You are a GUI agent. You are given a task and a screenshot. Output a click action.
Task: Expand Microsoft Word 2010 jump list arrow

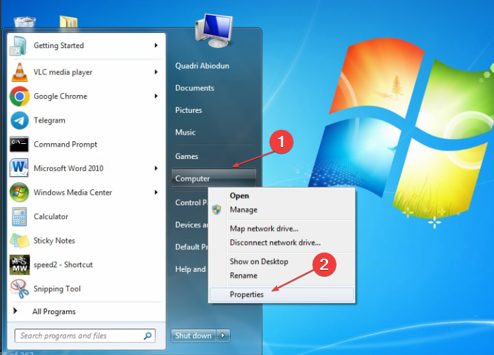click(x=156, y=168)
